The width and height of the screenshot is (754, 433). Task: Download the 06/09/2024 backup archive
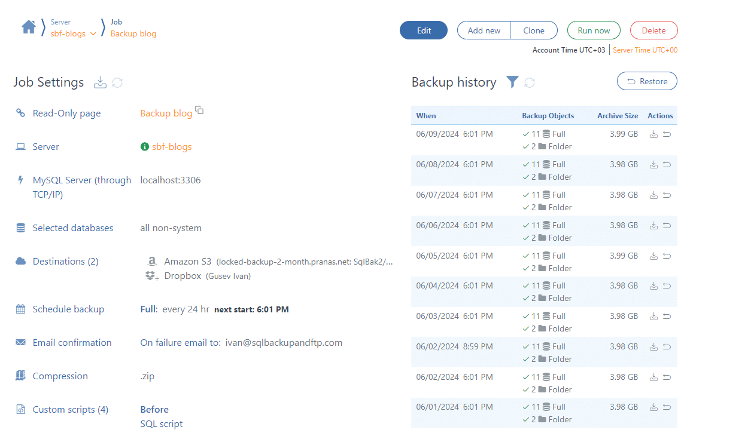[653, 134]
